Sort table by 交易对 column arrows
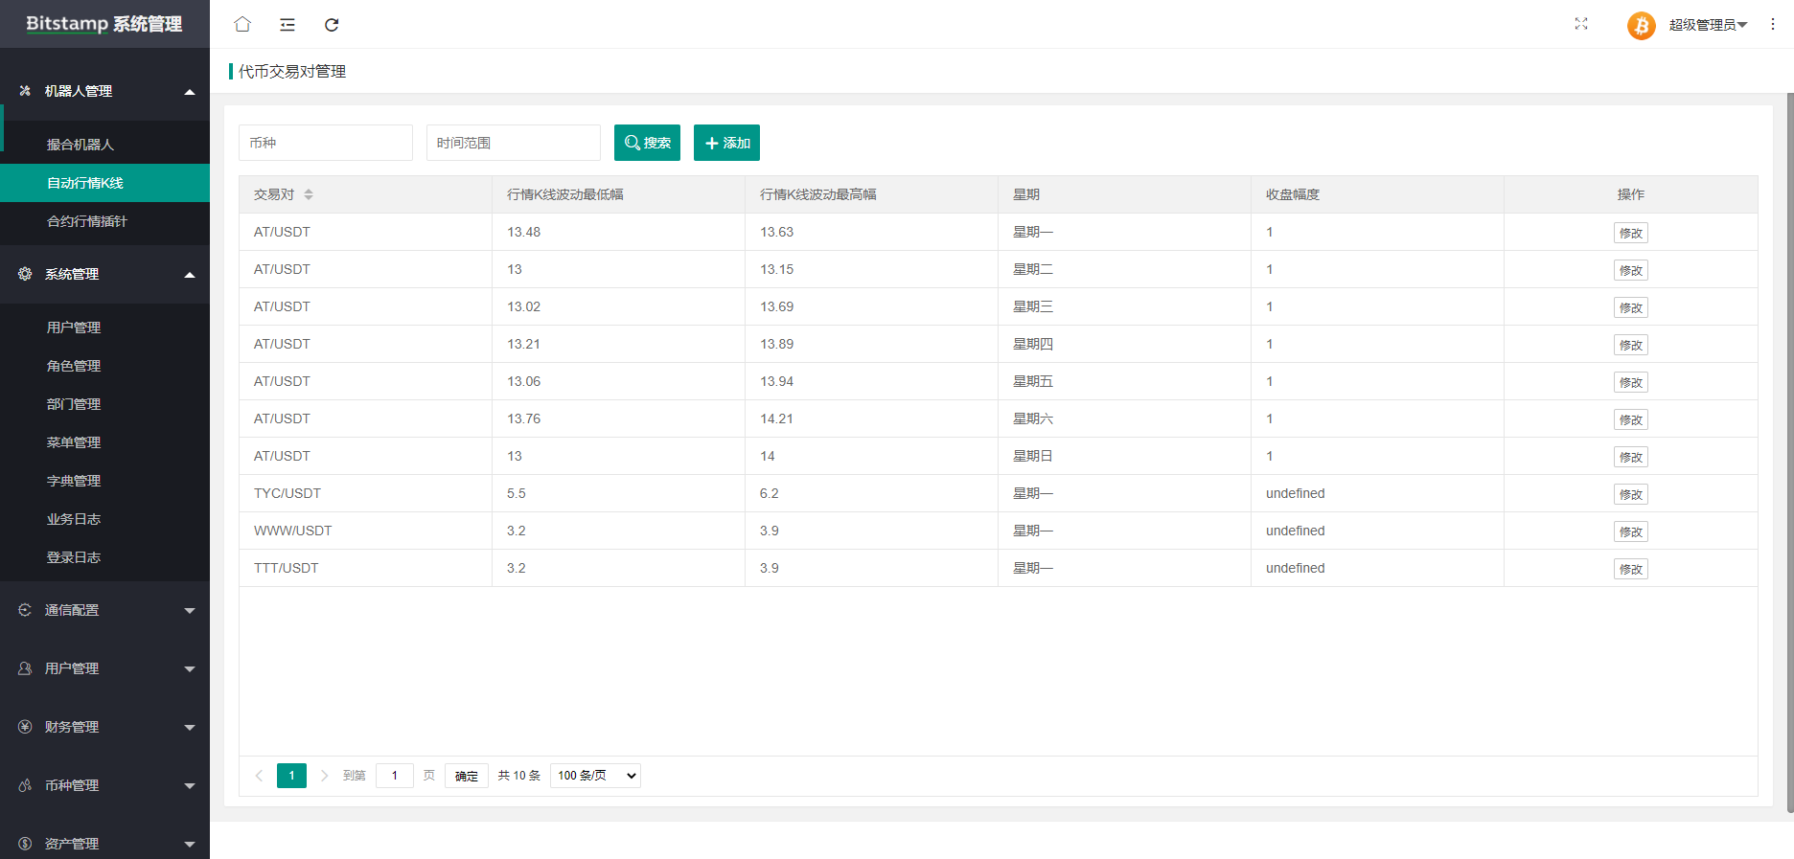The height and width of the screenshot is (859, 1794). pos(309,194)
